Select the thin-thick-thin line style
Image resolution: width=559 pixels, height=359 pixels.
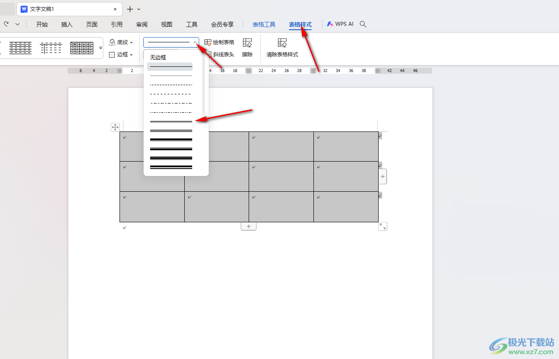pos(170,158)
